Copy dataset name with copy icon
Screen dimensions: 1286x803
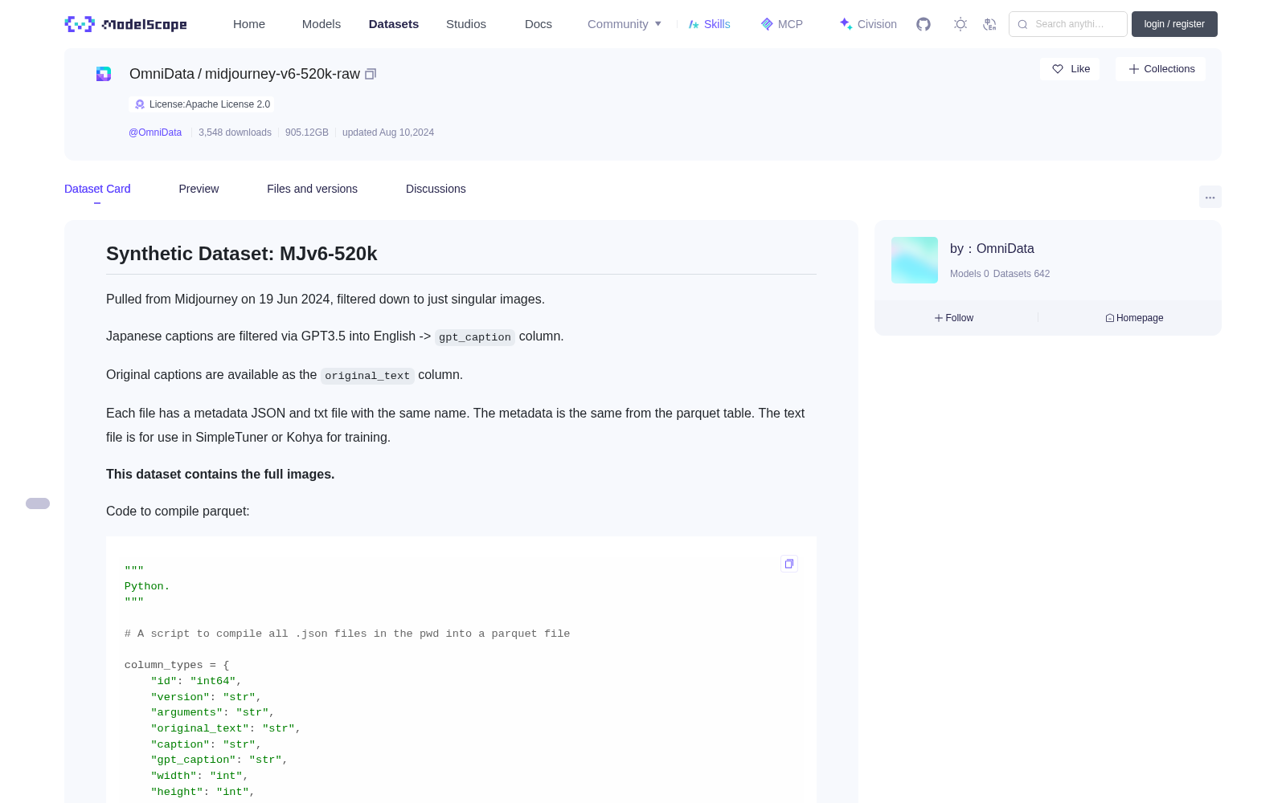click(x=371, y=74)
